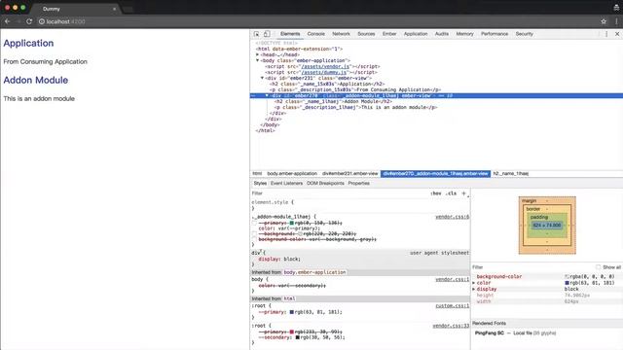Add a new style rule with plus icon

click(463, 193)
